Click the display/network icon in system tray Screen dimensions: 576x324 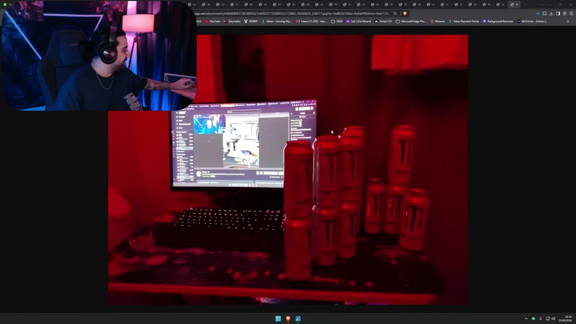(548, 319)
